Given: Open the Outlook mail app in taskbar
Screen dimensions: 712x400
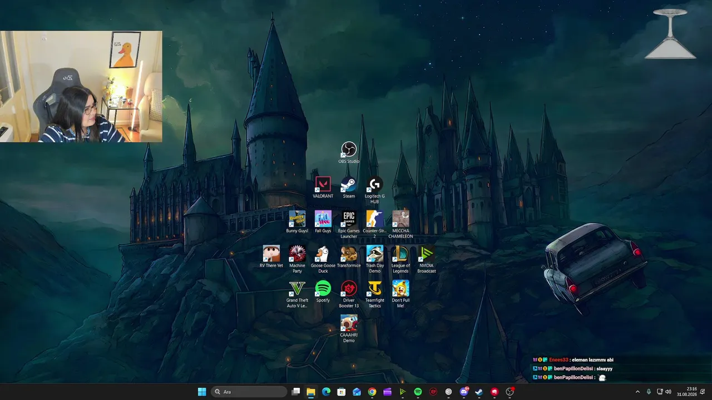Looking at the screenshot, I should (357, 392).
